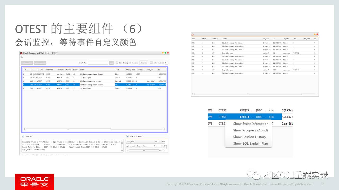Select history row with SEQ# 1
This screenshot has width=339, height=190.
tap(255, 43)
